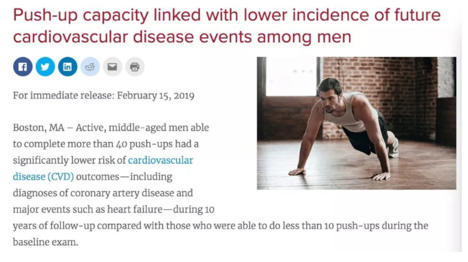The height and width of the screenshot is (262, 468).
Task: Print the article with the printer icon
Action: [135, 66]
